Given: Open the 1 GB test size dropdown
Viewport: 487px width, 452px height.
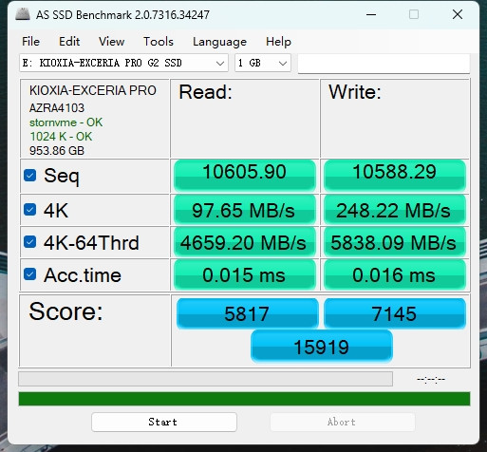Looking at the screenshot, I should click(262, 63).
